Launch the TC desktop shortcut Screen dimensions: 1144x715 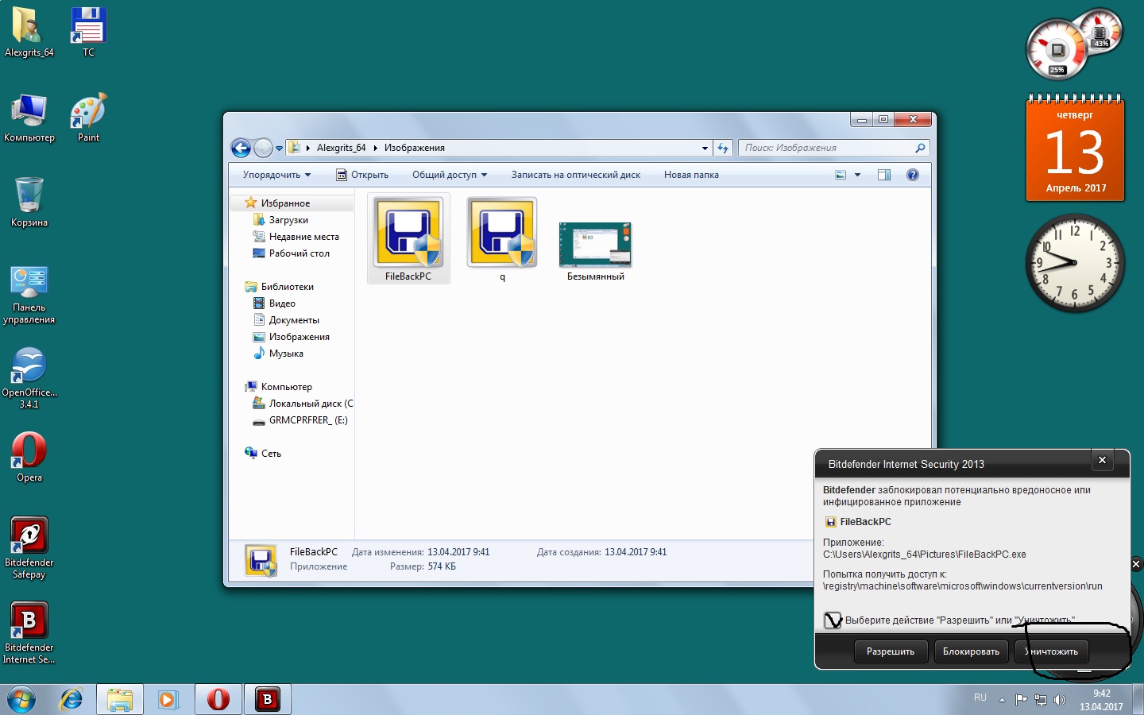[88, 32]
